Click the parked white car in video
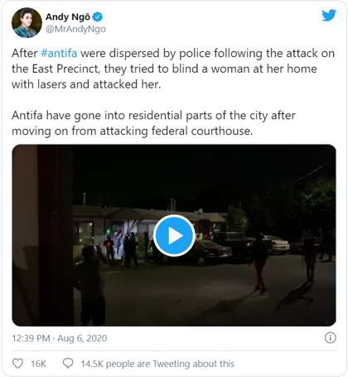The width and height of the screenshot is (348, 377). pos(278,245)
